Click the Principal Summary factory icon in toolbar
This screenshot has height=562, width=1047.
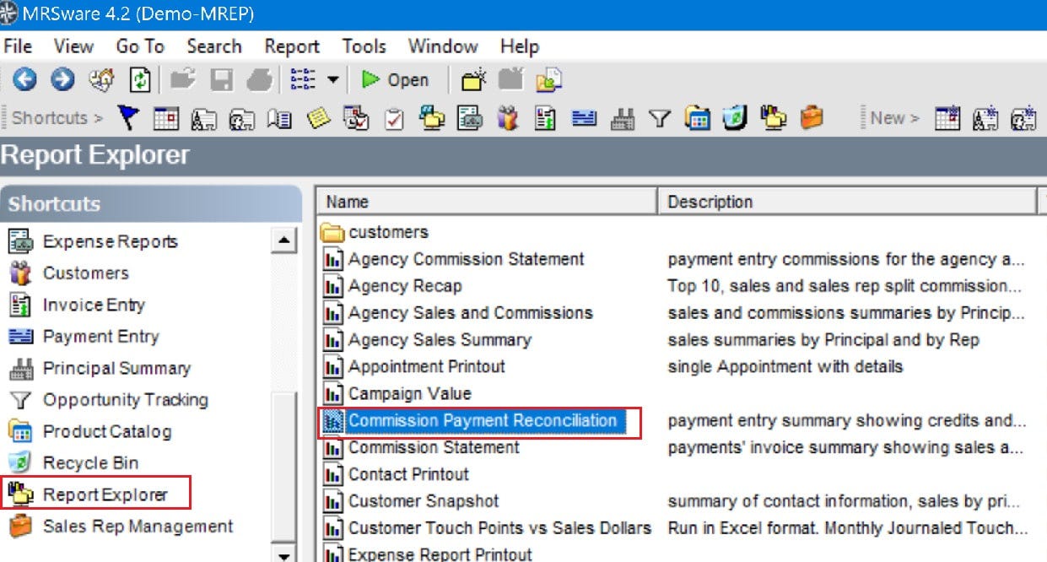coord(622,119)
